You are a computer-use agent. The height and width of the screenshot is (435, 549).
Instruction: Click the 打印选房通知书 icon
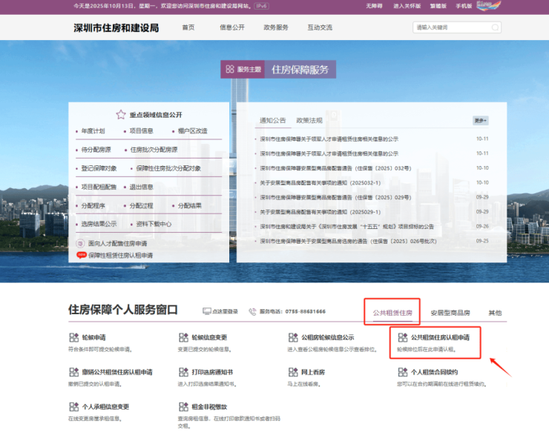pos(183,372)
